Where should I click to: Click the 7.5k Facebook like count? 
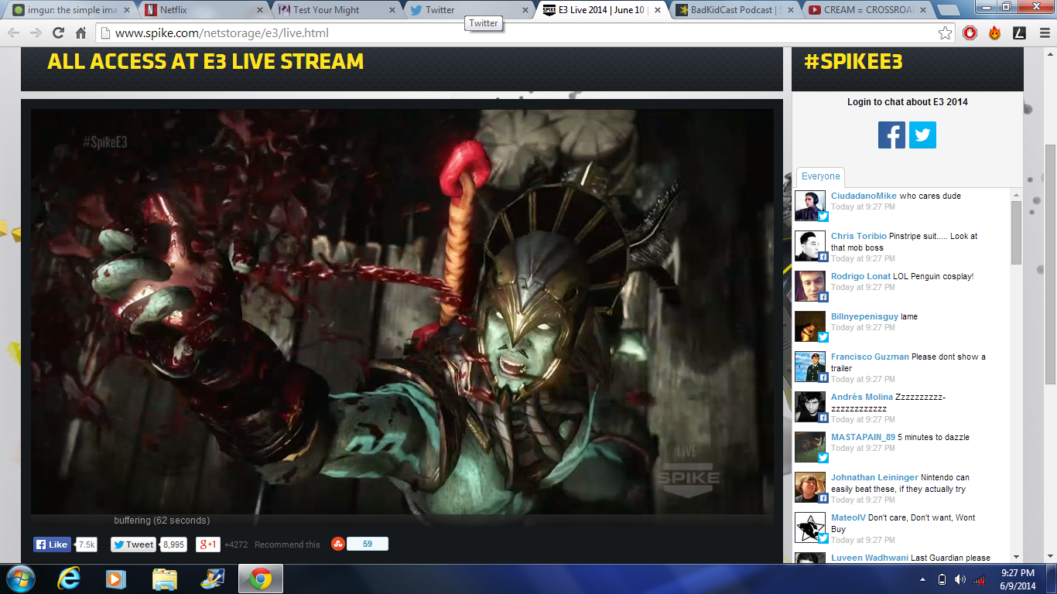point(87,544)
